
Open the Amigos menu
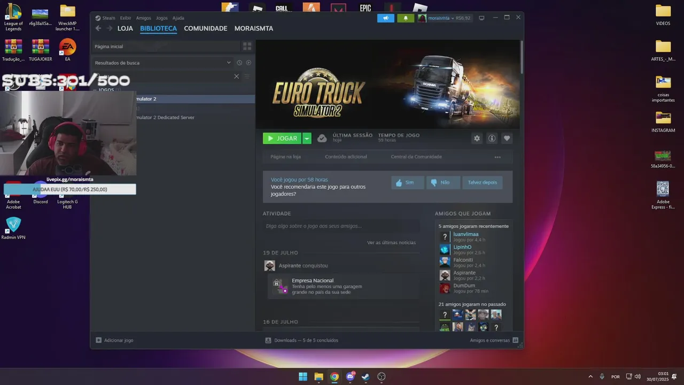coord(143,18)
